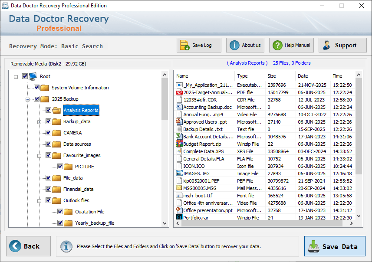The height and width of the screenshot is (262, 372).
Task: Collapse the Favourite_images node
Action: click(x=39, y=156)
